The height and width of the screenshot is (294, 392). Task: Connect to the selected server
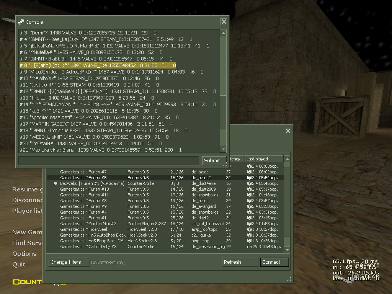point(274,262)
